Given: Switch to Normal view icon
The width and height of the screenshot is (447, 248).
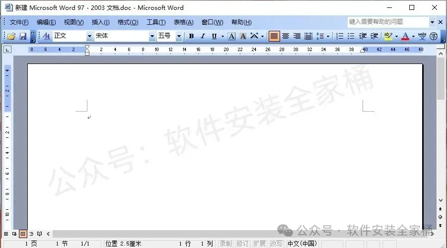Looking at the screenshot, I should (6, 234).
